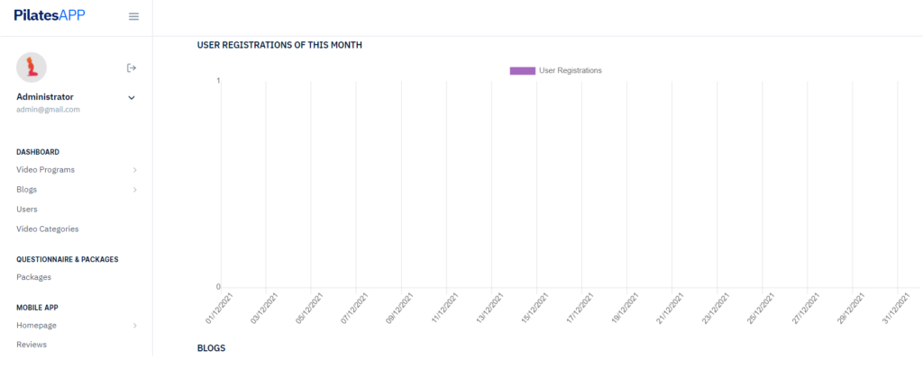Click the PilatesAPP logo

(x=50, y=15)
